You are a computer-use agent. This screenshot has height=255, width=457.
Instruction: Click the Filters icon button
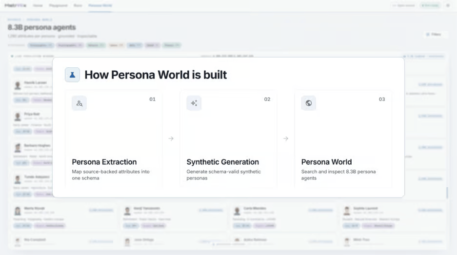434,35
